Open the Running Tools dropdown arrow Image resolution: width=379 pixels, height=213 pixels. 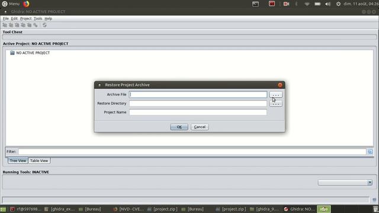click(x=370, y=182)
